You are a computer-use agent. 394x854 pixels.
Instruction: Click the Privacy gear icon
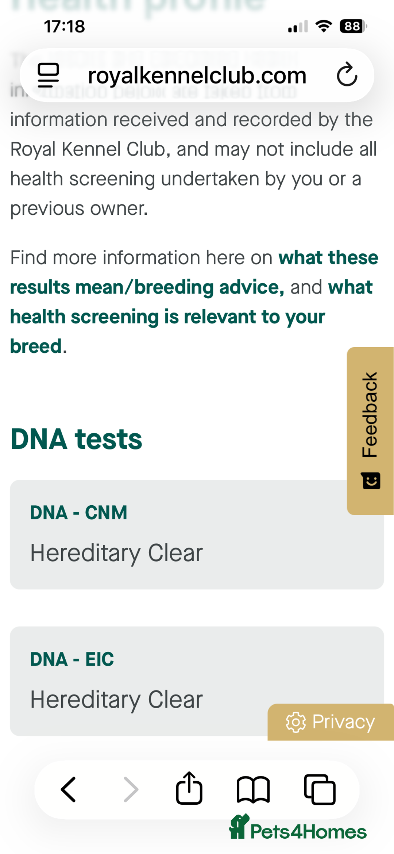tap(295, 722)
